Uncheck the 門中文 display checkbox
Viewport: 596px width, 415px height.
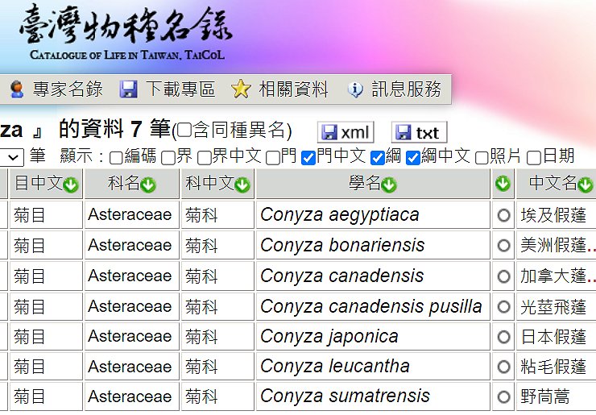(x=308, y=158)
